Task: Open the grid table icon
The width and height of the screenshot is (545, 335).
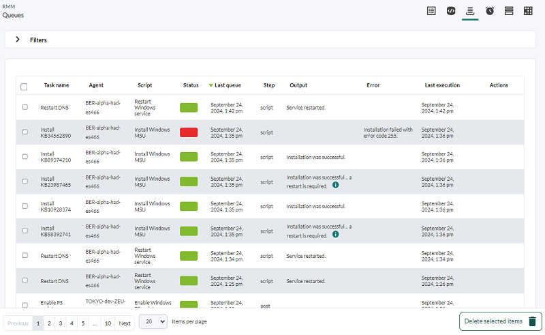Action: (528, 11)
